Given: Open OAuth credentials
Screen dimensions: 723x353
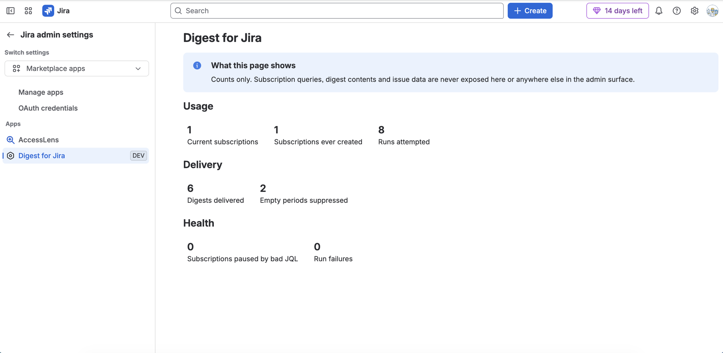Looking at the screenshot, I should point(48,108).
